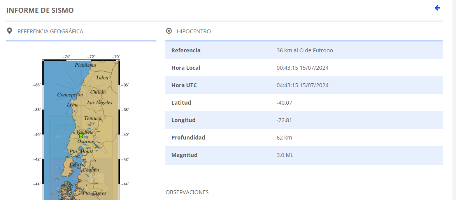
Task: Click the Concepción label on the map
Action: [70, 95]
